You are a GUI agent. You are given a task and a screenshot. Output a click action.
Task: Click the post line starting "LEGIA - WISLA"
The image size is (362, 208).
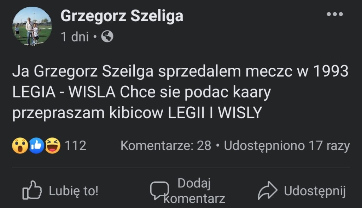(141, 92)
